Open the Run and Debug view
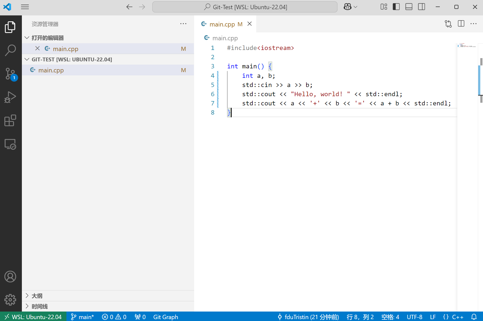The height and width of the screenshot is (321, 483). [x=11, y=97]
